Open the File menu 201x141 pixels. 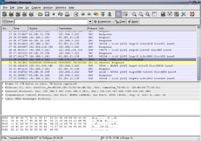5,7
